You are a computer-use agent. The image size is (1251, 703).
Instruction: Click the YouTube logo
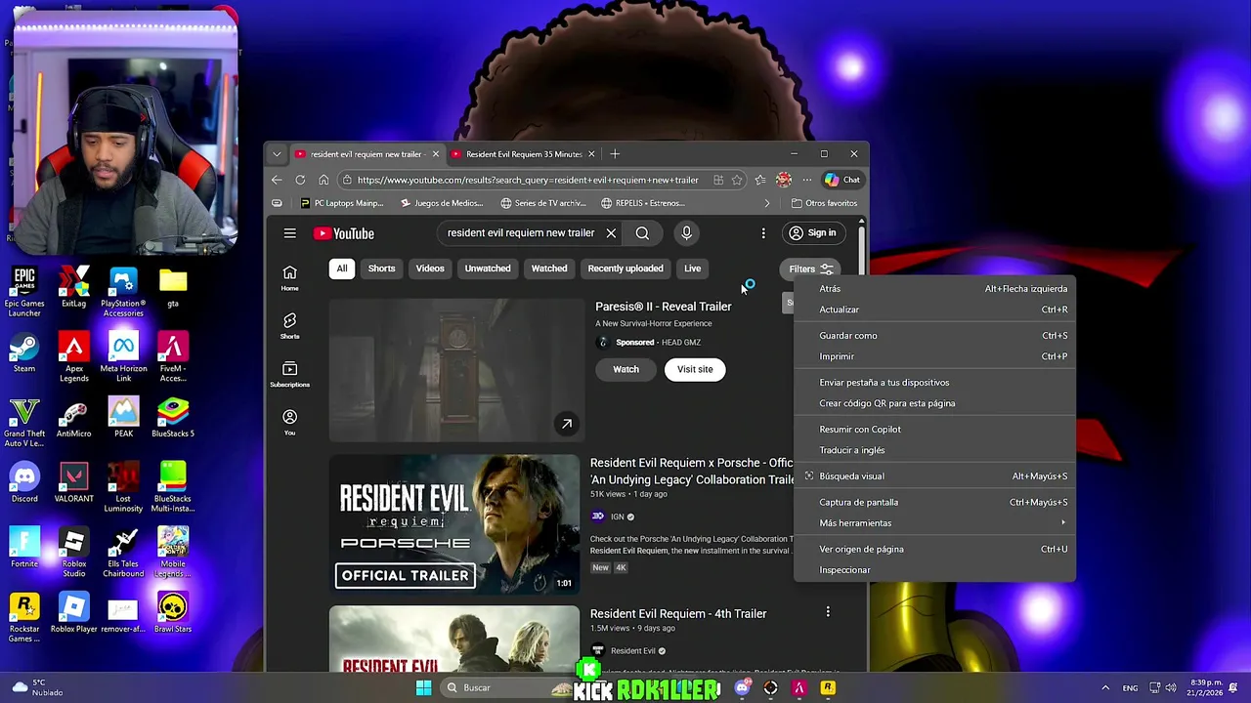[x=344, y=233]
